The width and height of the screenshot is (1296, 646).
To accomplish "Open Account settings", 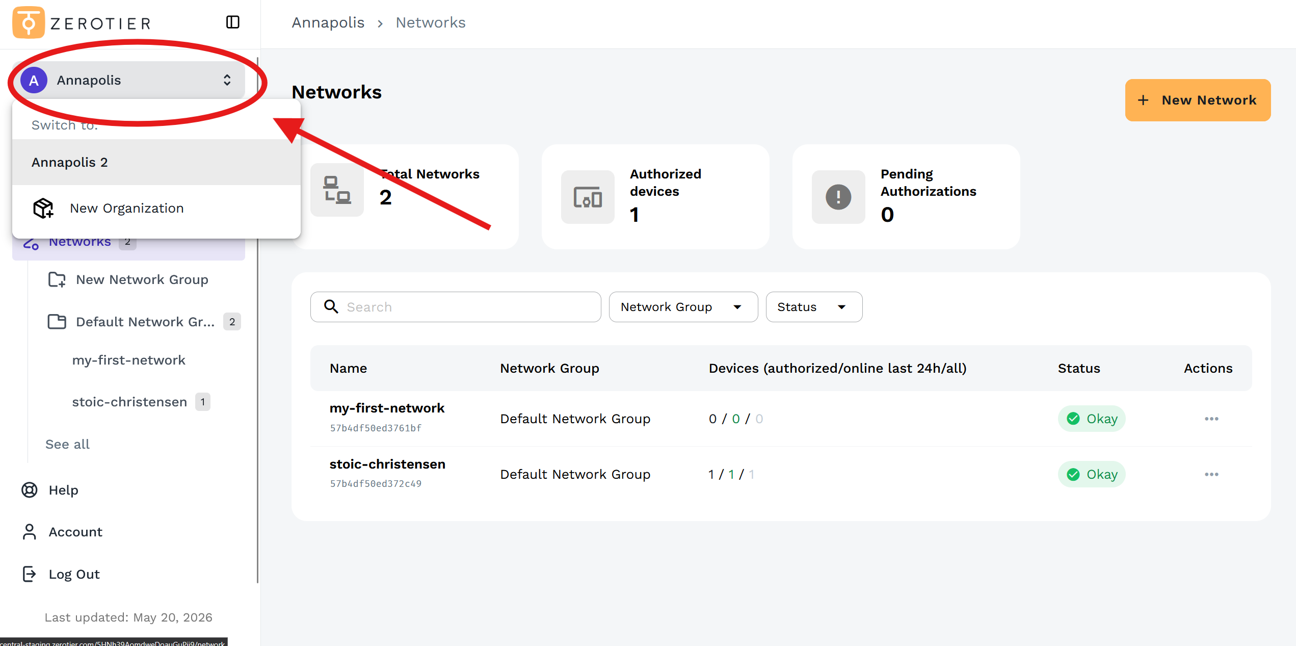I will (x=75, y=532).
